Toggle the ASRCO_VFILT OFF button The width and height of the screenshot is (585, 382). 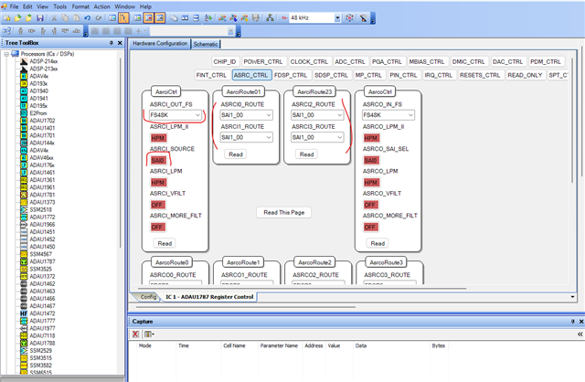371,205
